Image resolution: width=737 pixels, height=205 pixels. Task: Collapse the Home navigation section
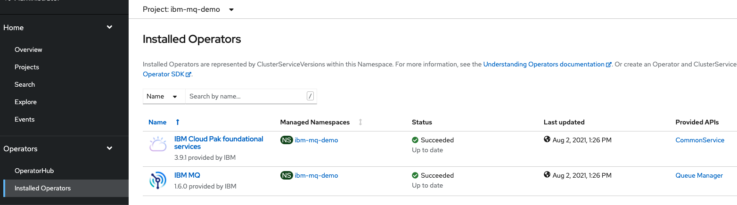109,27
